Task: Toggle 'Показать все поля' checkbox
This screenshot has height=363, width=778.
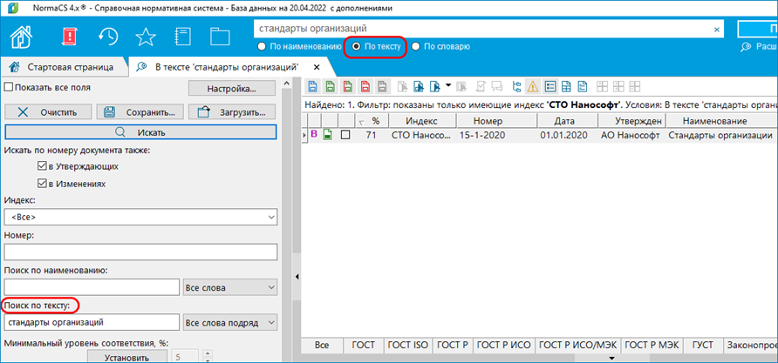Action: (9, 87)
